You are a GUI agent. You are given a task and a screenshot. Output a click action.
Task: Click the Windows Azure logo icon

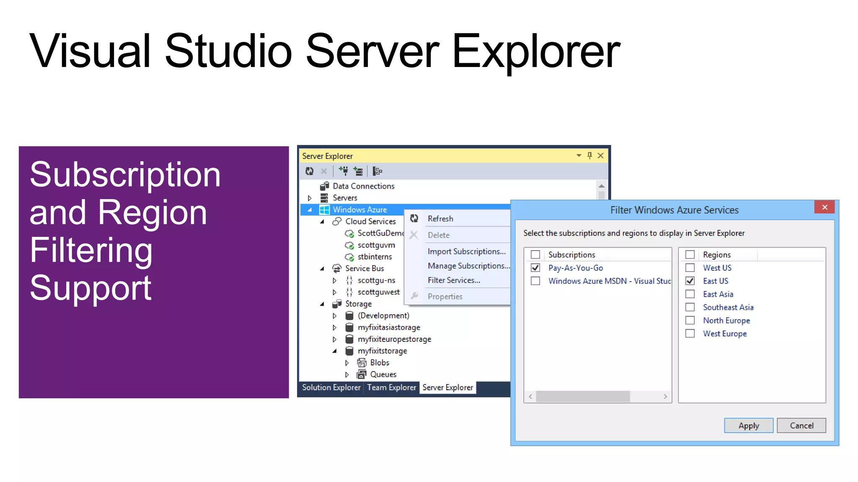click(x=324, y=210)
